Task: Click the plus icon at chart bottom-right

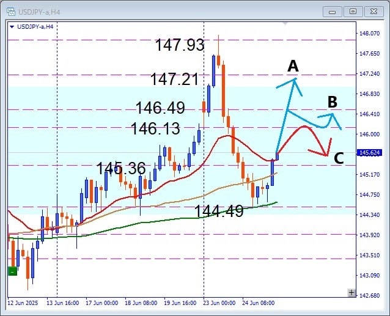Action: [x=351, y=293]
